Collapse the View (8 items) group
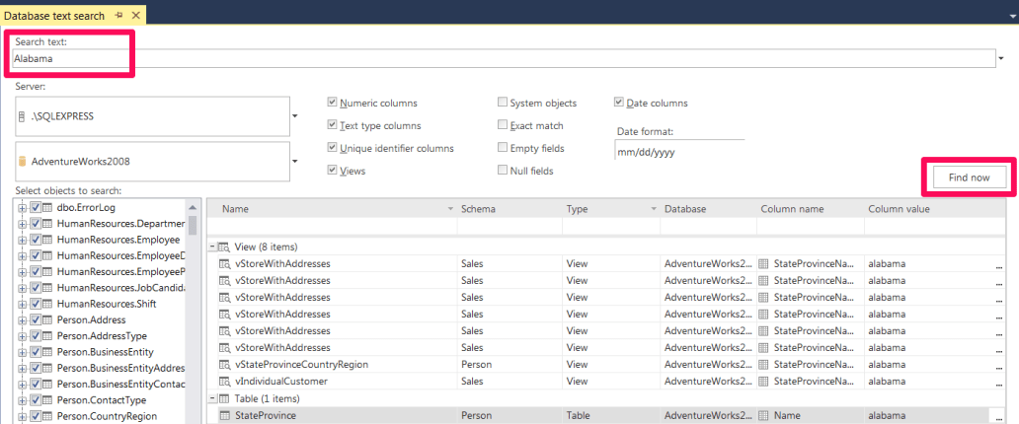The height and width of the screenshot is (424, 1019). click(212, 247)
